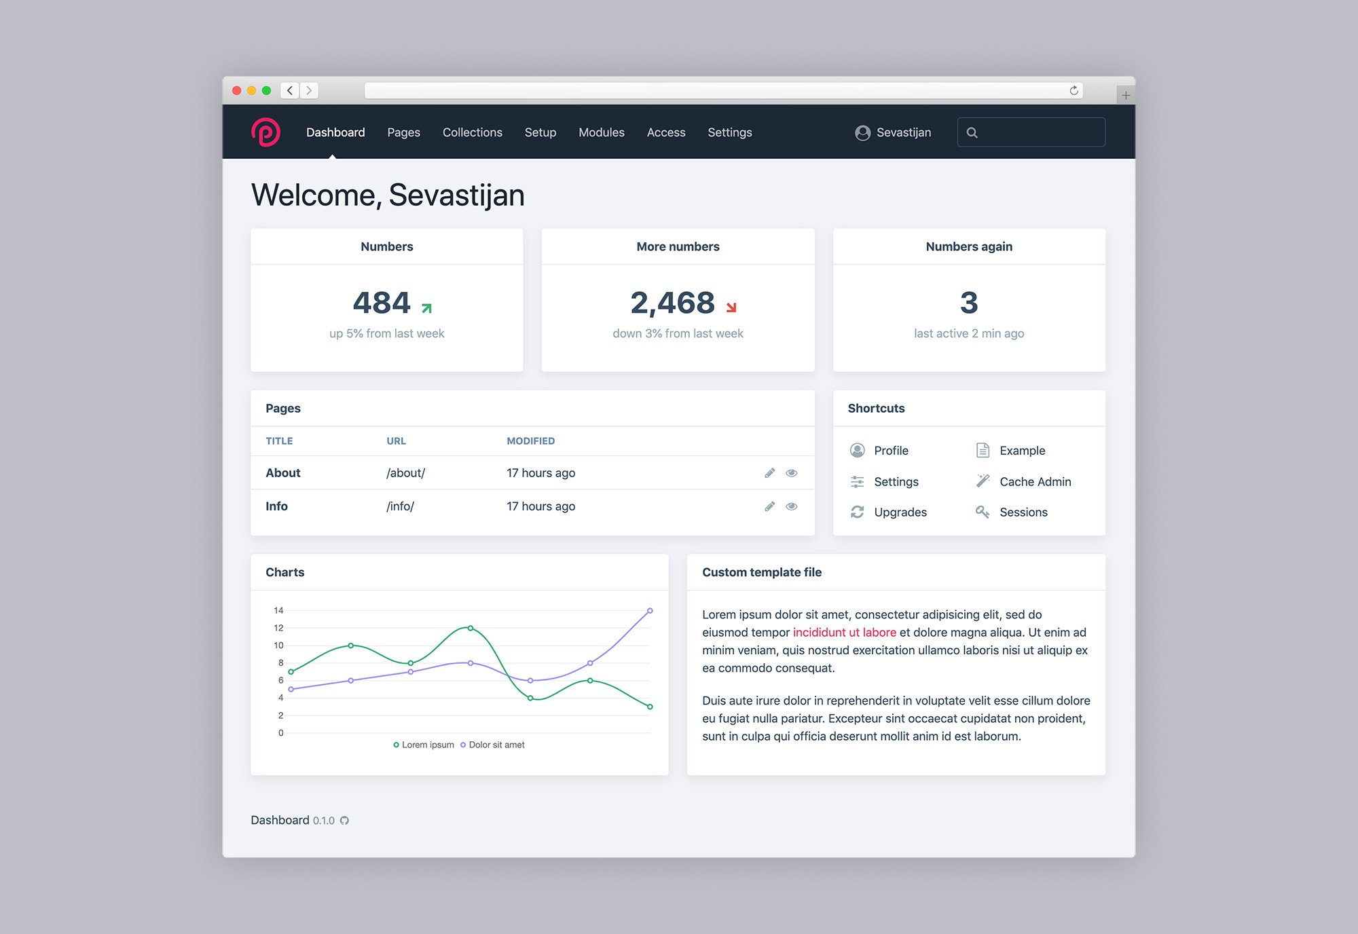Go back using browser back arrow

[x=290, y=90]
